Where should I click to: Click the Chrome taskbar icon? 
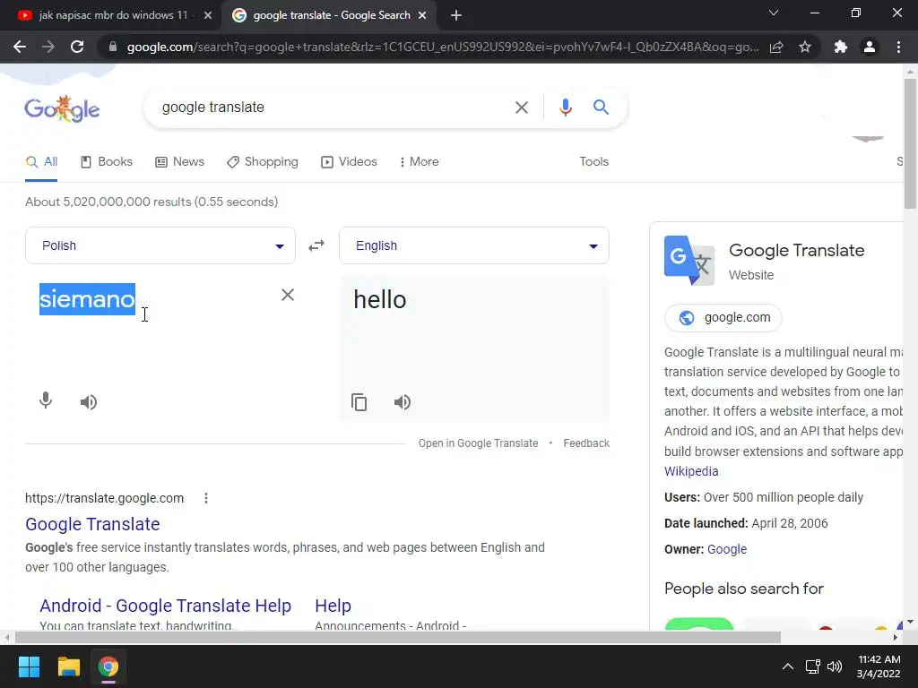[x=108, y=666]
